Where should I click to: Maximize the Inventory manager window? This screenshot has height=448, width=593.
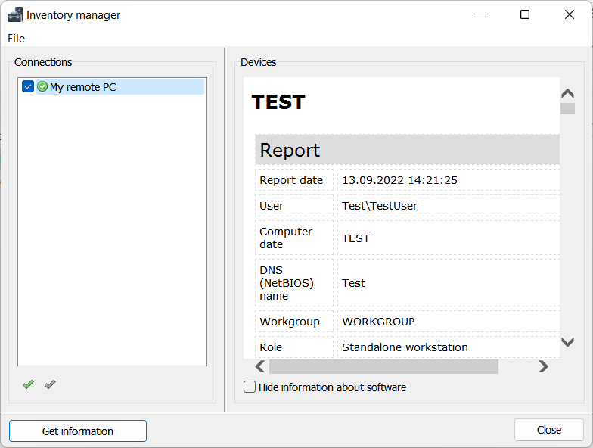pyautogui.click(x=525, y=15)
